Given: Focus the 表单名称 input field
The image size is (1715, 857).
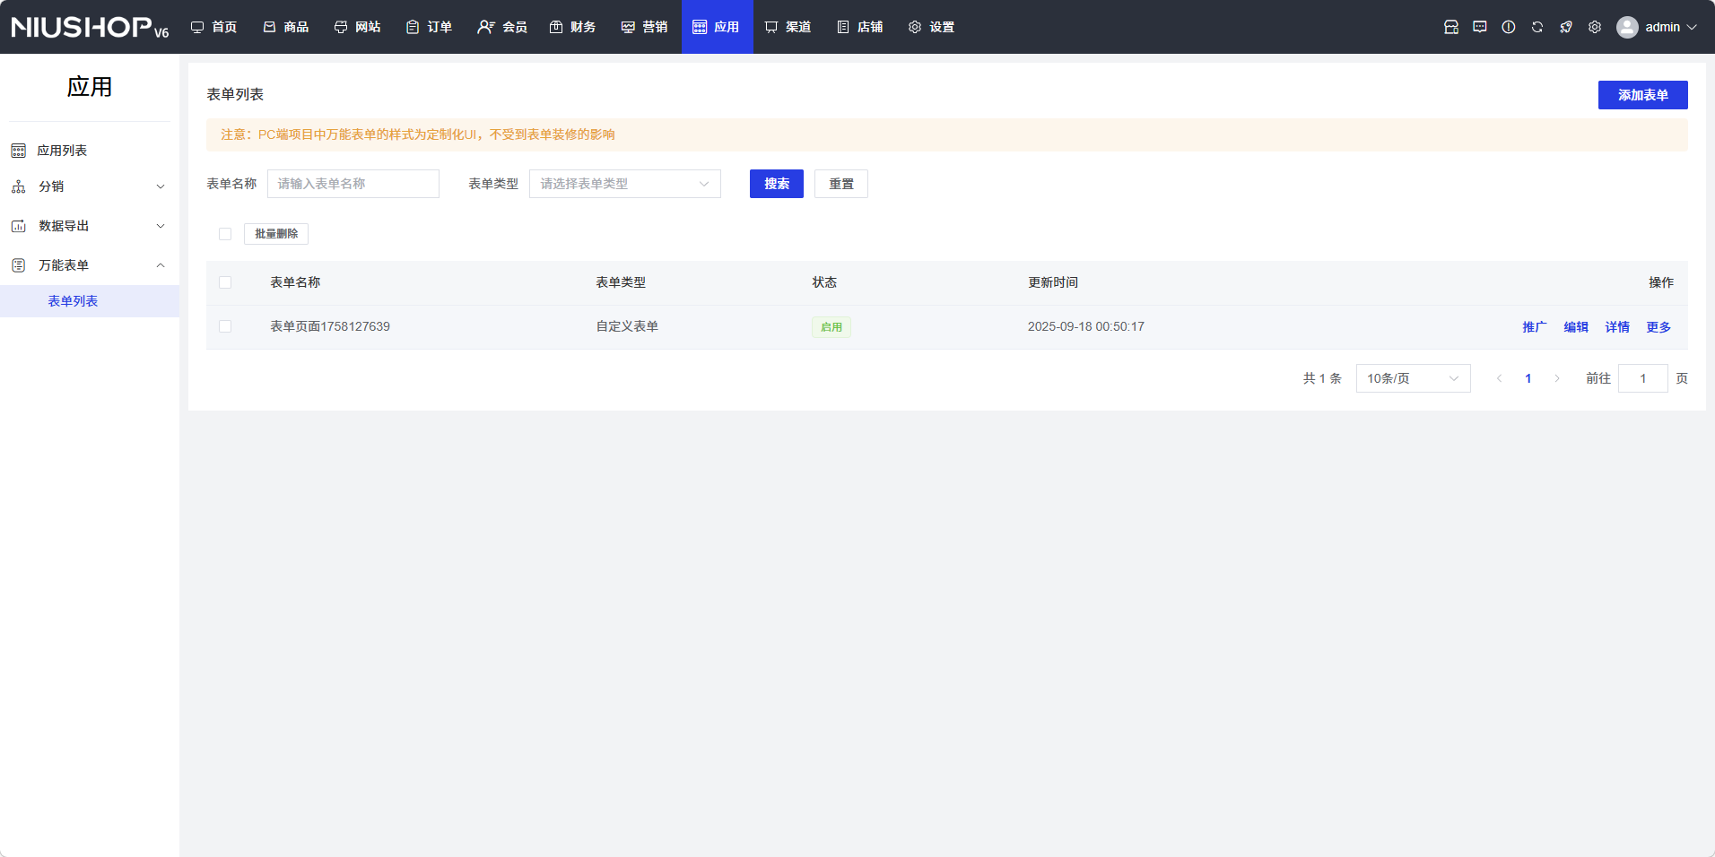Looking at the screenshot, I should pos(353,184).
